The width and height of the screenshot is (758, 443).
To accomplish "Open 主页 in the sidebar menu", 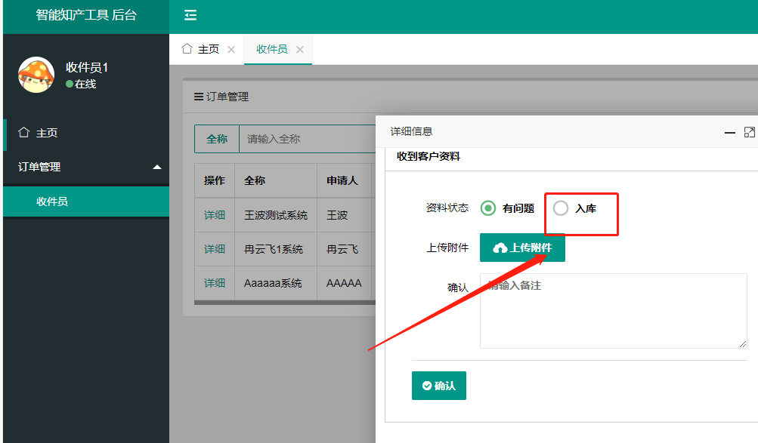I will coord(86,133).
